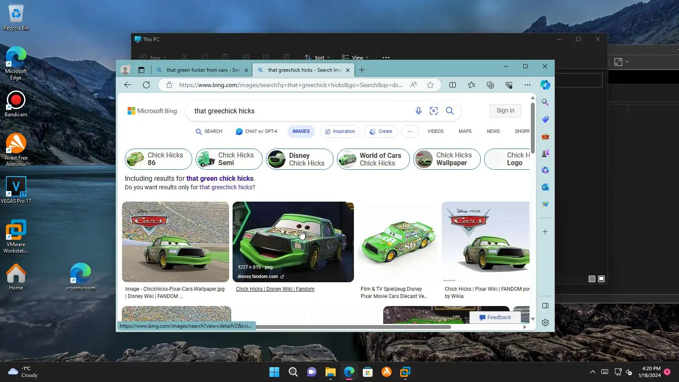Viewport: 679px width, 382px height.
Task: Open Edge Settings and more menu
Action: 527,85
